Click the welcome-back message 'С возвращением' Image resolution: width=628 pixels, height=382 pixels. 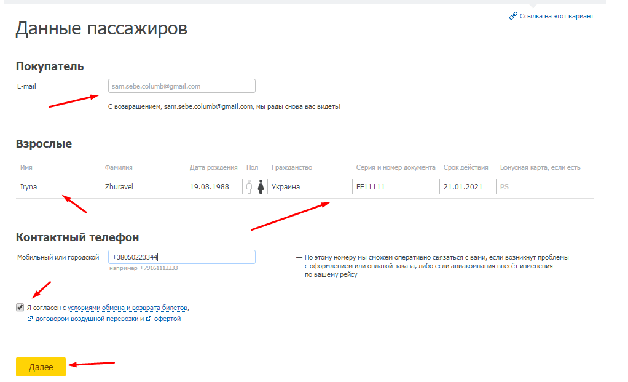click(x=224, y=106)
